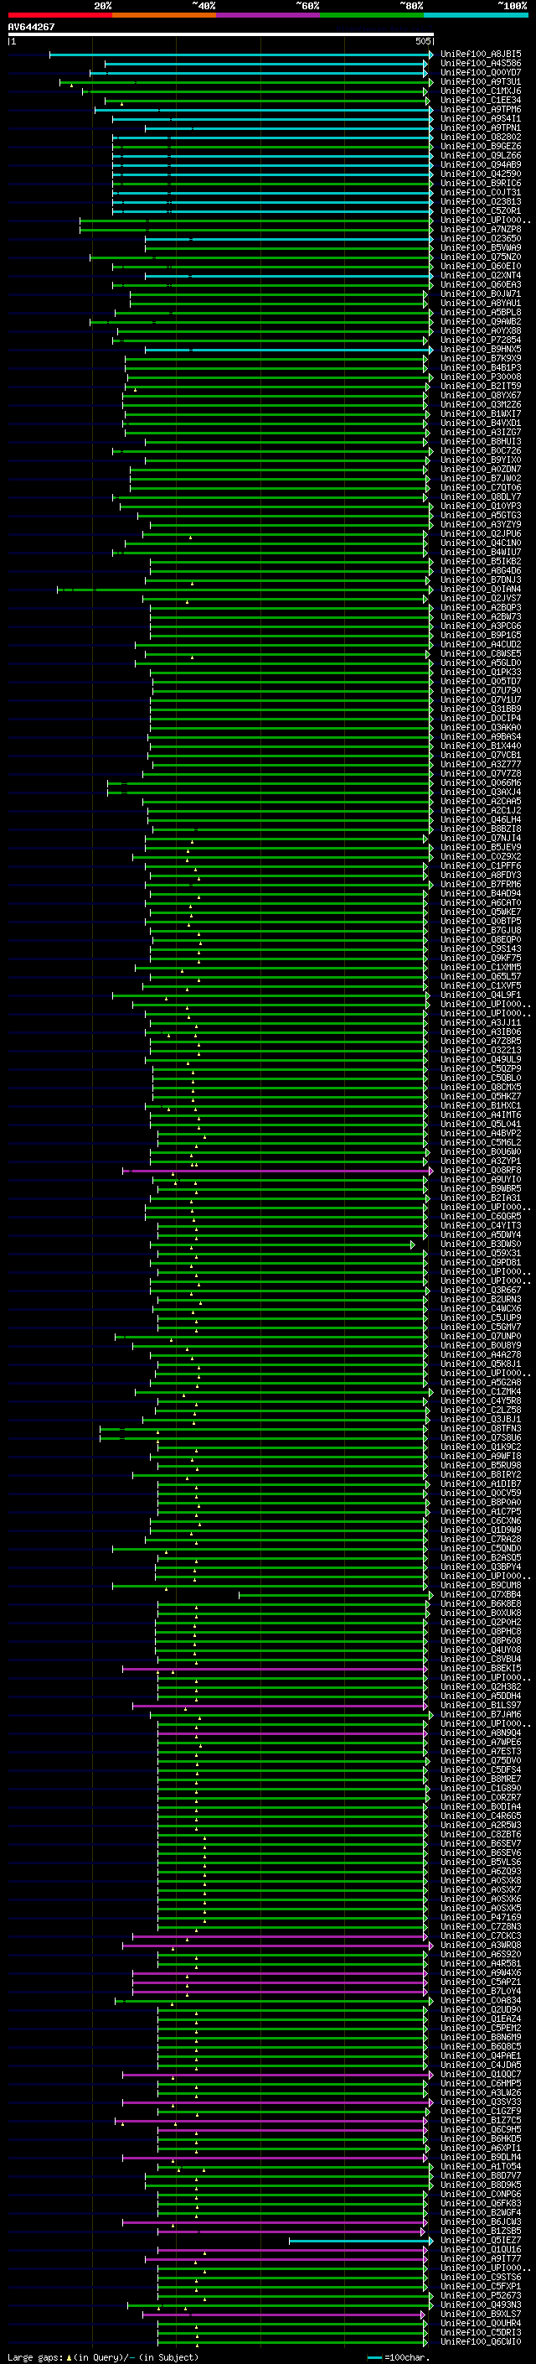Click the UniRef100_Q8TFN3 label
Viewport: 536px width, 2364px height.
[x=481, y=1428]
